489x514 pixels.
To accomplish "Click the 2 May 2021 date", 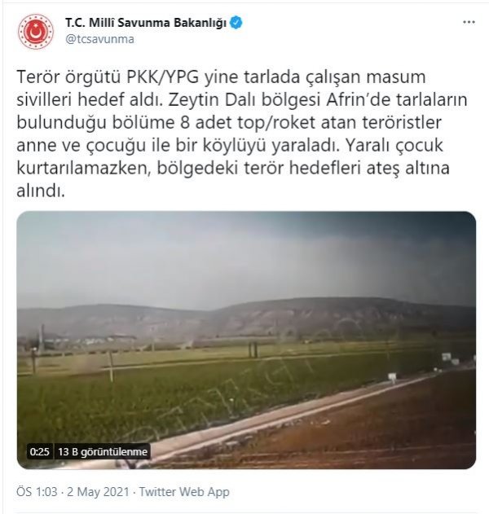I will click(x=98, y=492).
